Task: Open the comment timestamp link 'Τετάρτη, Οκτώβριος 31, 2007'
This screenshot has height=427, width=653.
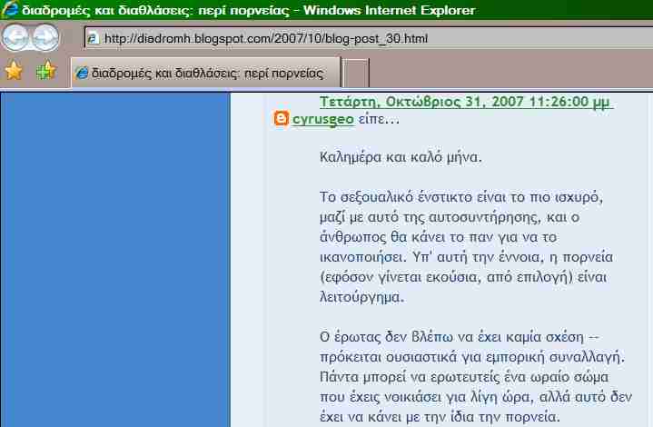Action: [466, 102]
